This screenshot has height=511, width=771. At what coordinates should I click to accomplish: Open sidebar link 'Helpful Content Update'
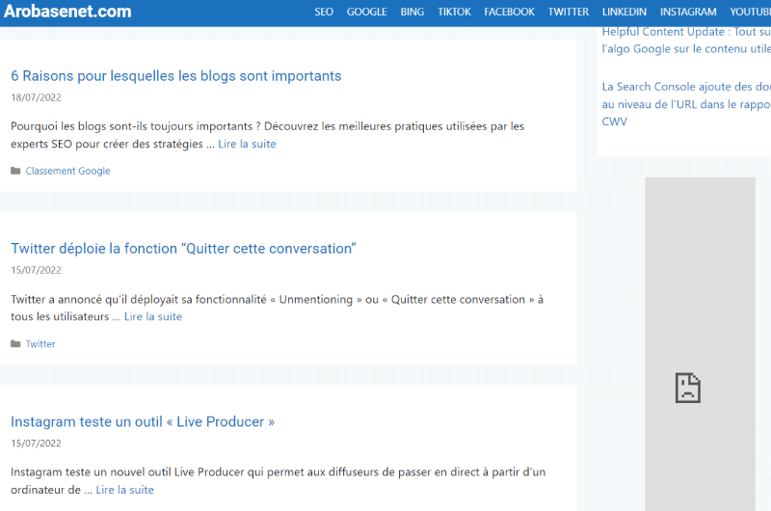coord(686,40)
